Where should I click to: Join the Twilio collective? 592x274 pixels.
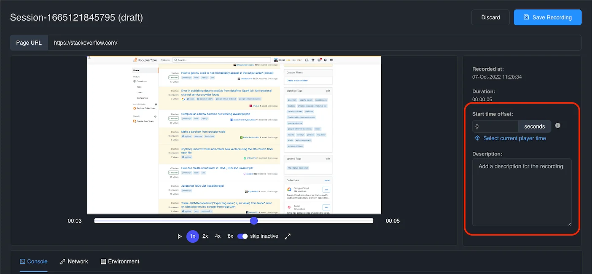point(326,207)
